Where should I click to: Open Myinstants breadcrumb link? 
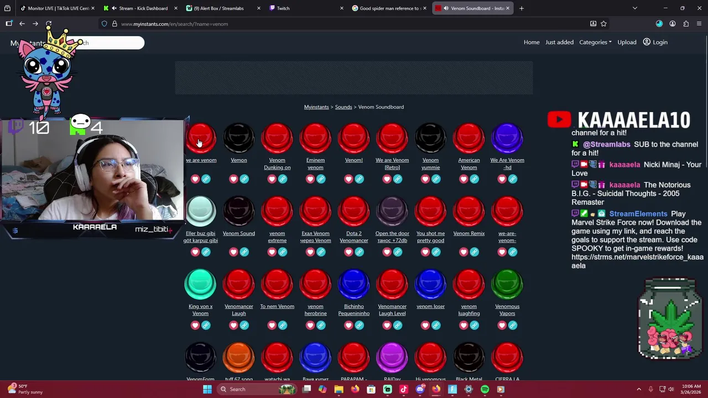point(316,107)
